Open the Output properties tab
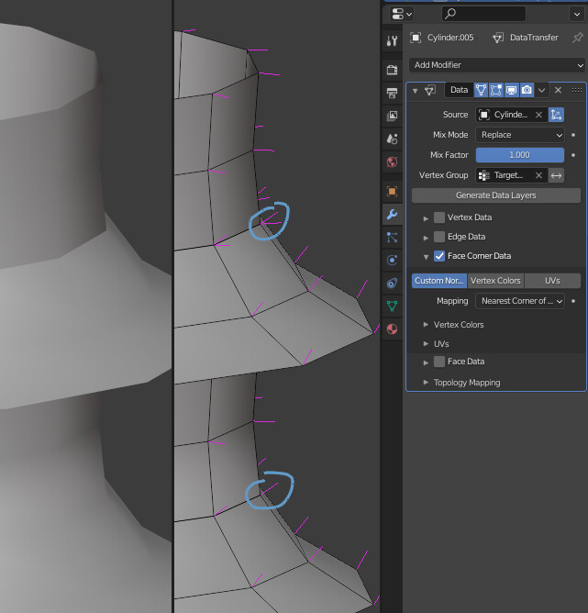588x613 pixels. pyautogui.click(x=392, y=93)
